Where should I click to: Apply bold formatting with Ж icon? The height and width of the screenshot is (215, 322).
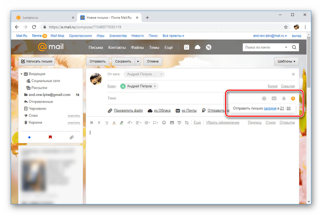click(92, 123)
